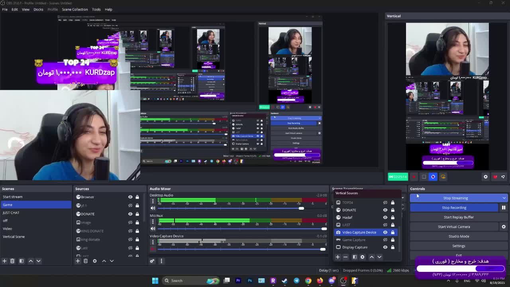Viewport: 510px width, 287px height.
Task: Open Docks menu
Action: 38,9
